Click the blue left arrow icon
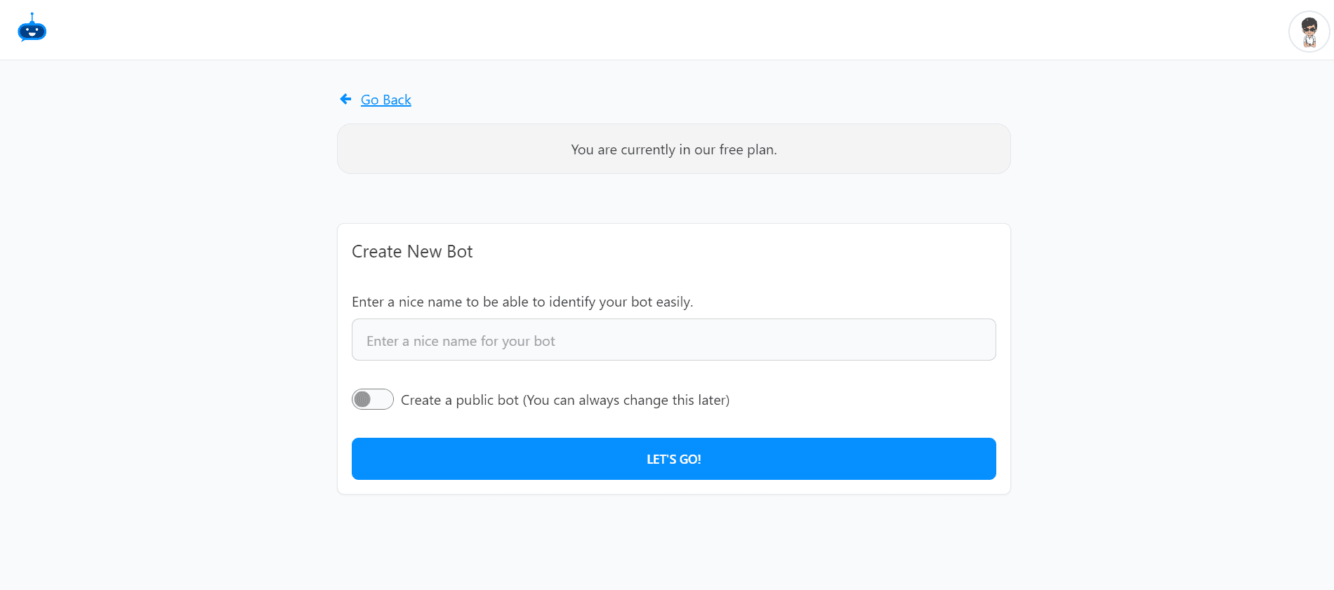The image size is (1334, 590). 345,100
